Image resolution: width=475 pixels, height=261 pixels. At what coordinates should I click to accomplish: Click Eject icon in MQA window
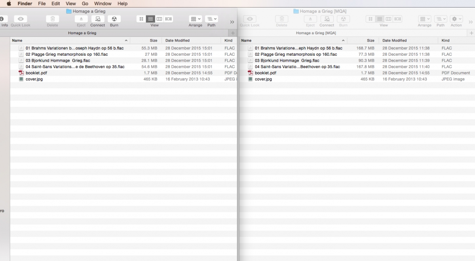tap(310, 19)
